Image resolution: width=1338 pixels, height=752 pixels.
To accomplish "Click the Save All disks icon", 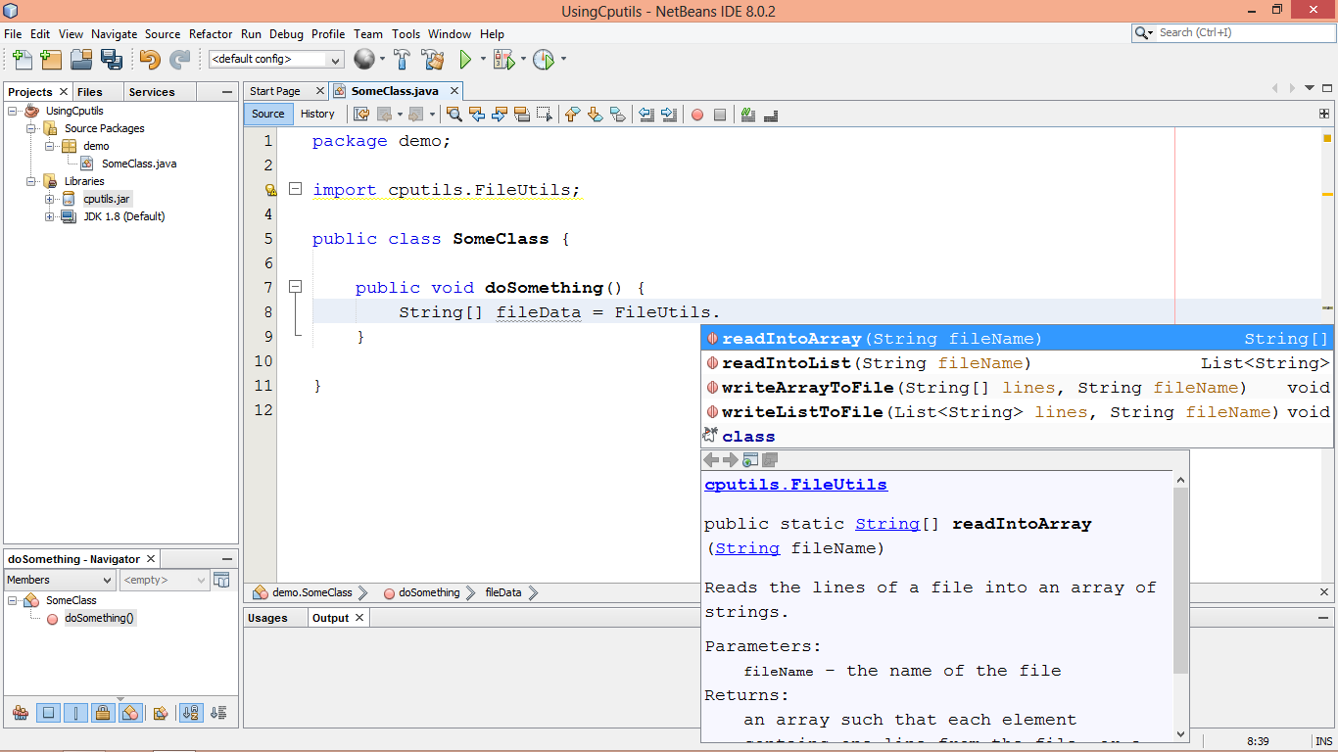I will [x=111, y=60].
